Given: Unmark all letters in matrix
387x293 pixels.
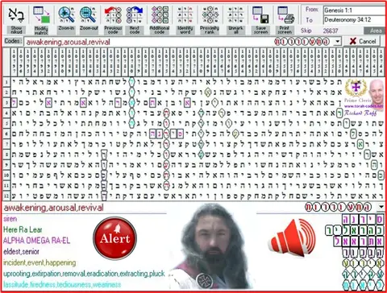Looking at the screenshot, I should pos(235,19).
